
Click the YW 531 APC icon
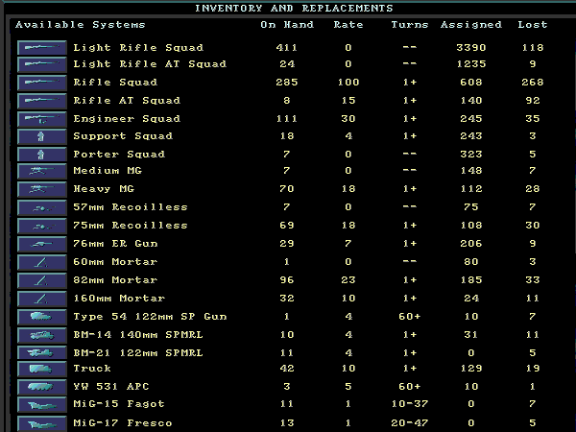pyautogui.click(x=42, y=387)
